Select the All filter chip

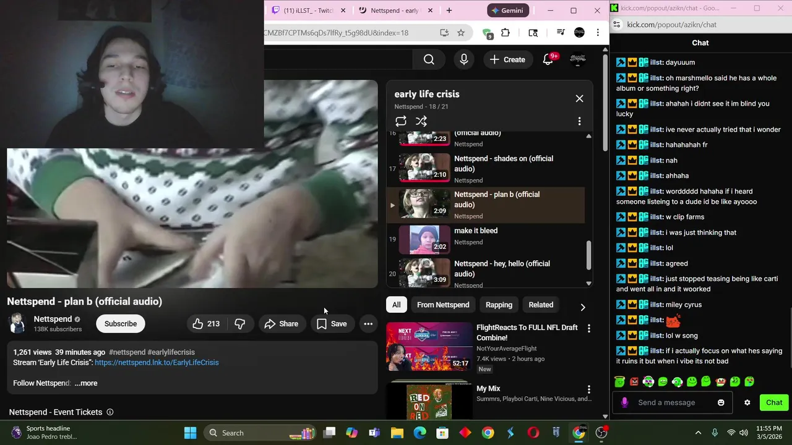point(396,305)
